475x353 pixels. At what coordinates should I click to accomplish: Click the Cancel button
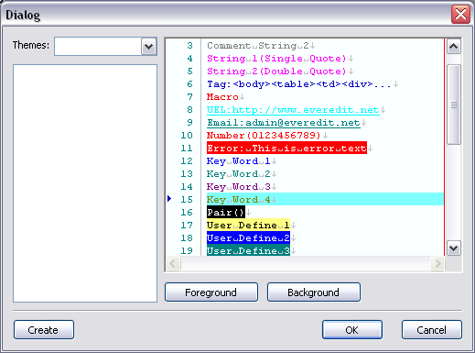click(432, 330)
